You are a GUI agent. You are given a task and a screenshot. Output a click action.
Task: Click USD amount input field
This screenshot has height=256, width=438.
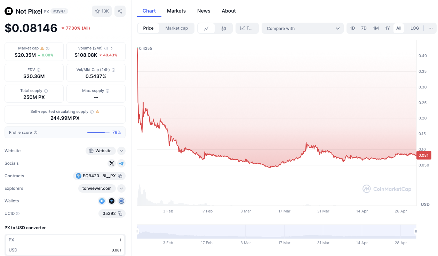tap(65, 250)
